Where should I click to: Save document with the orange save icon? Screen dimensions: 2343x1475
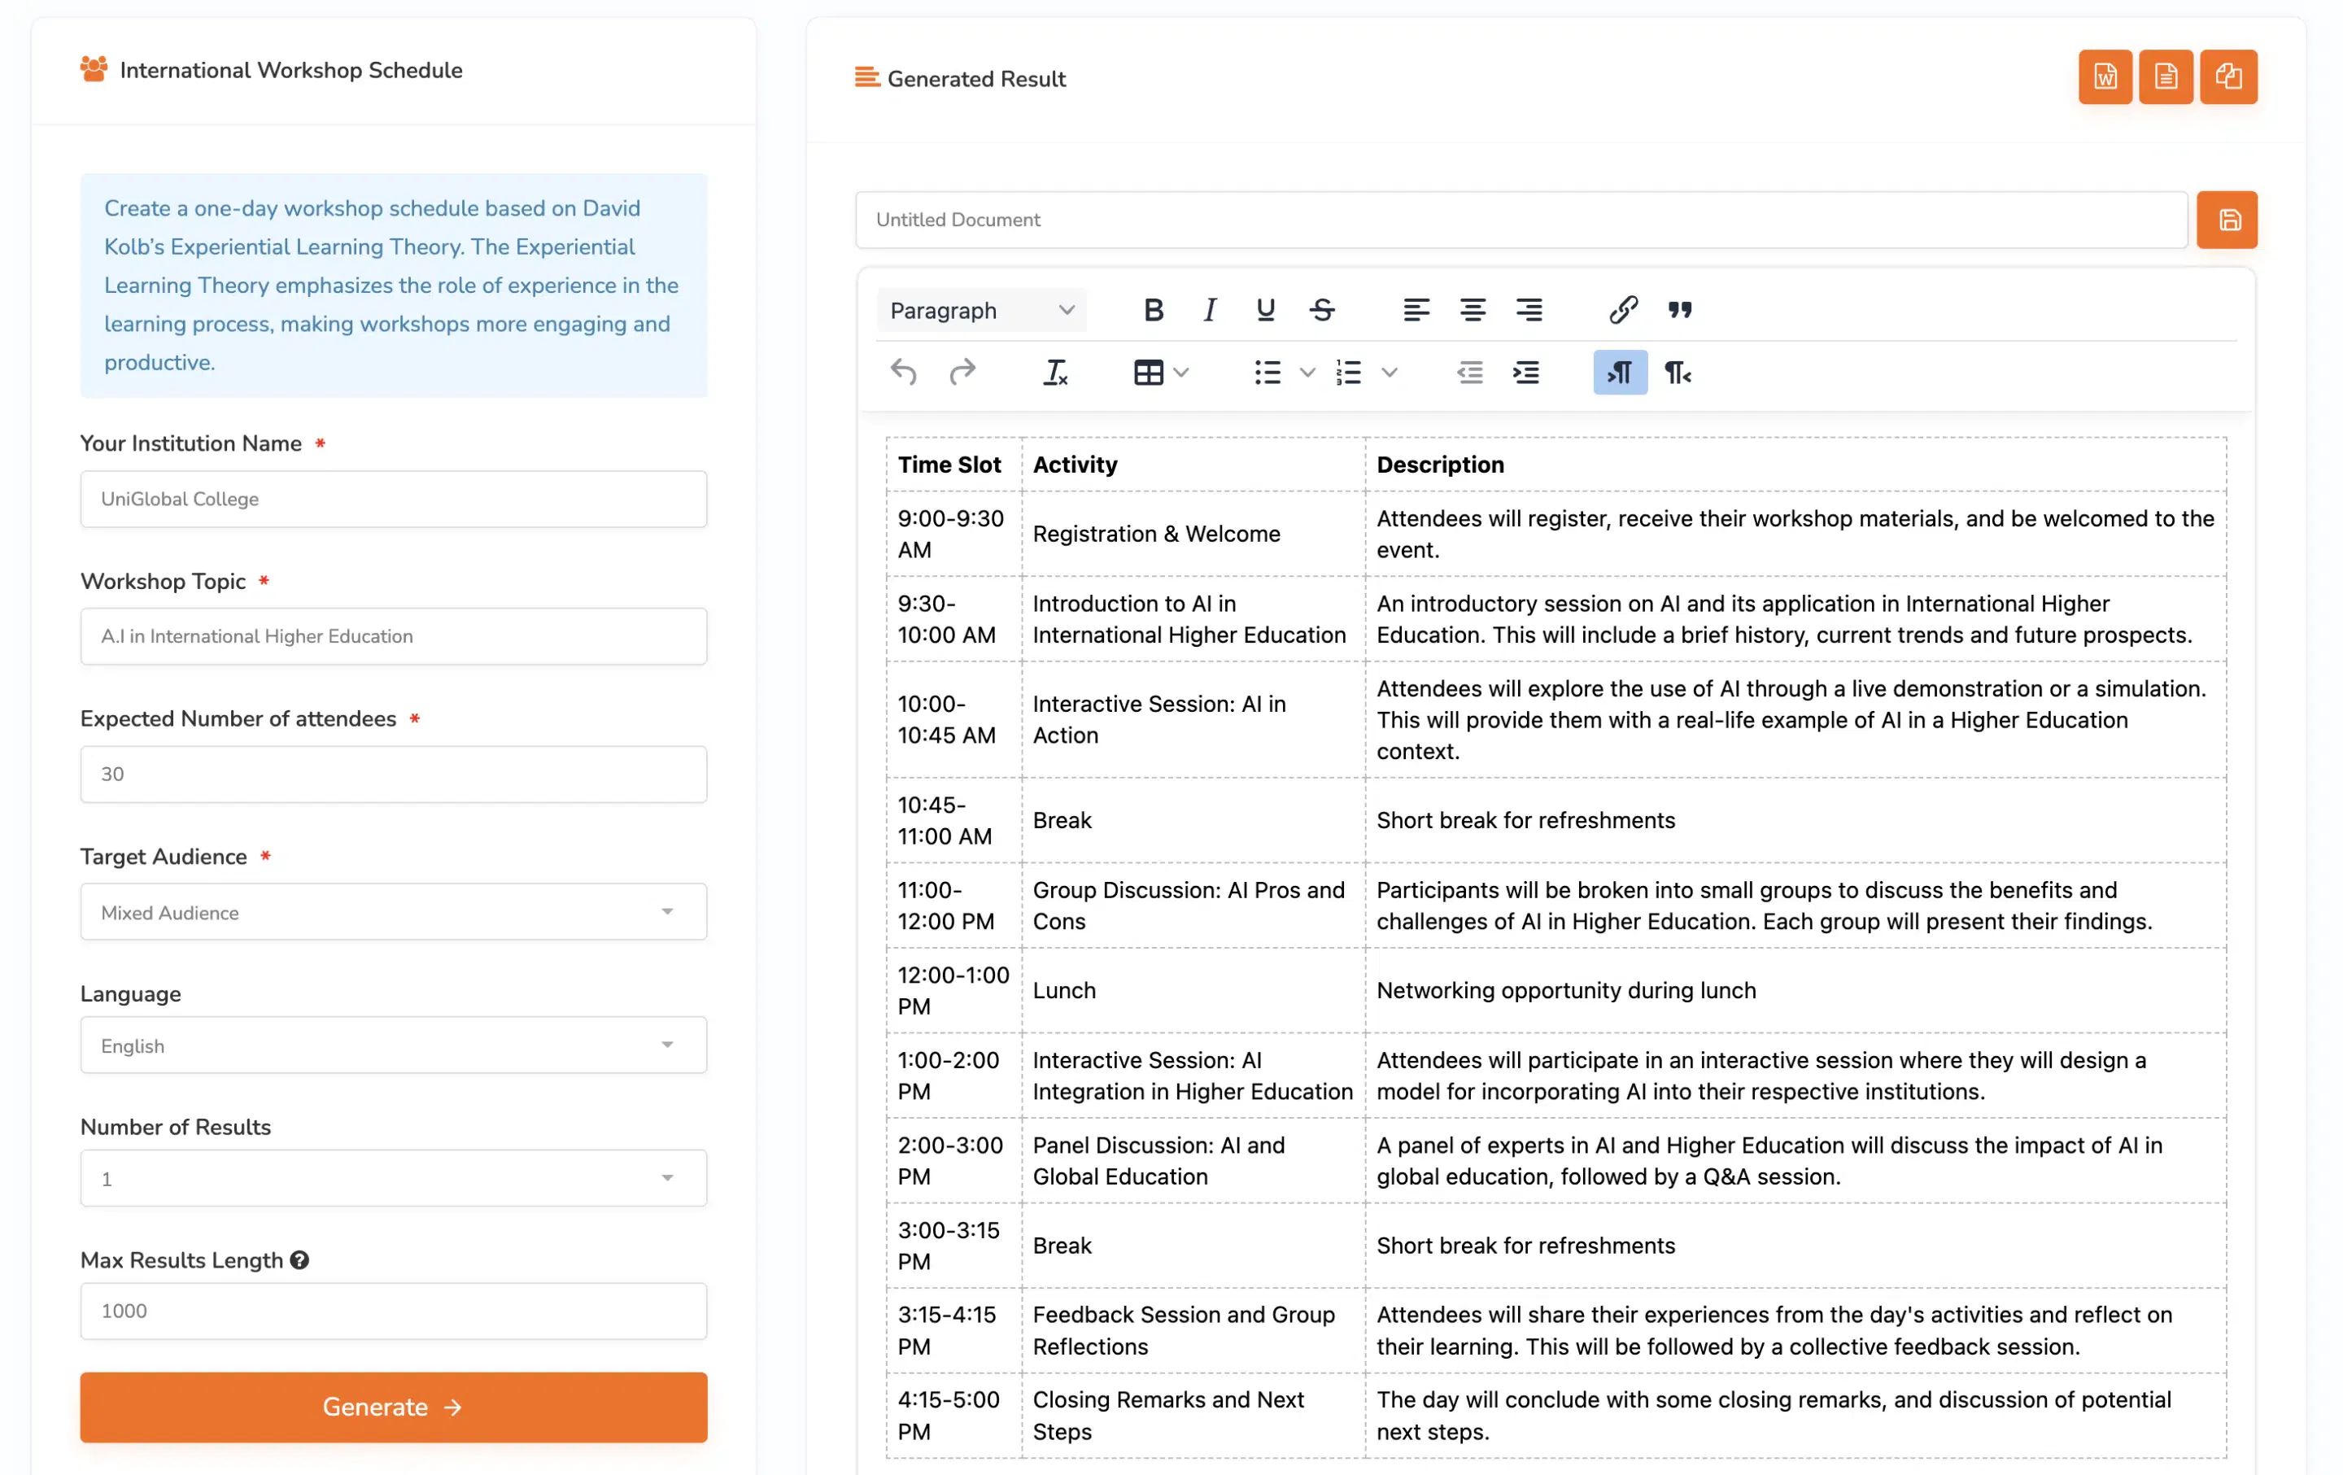2227,220
